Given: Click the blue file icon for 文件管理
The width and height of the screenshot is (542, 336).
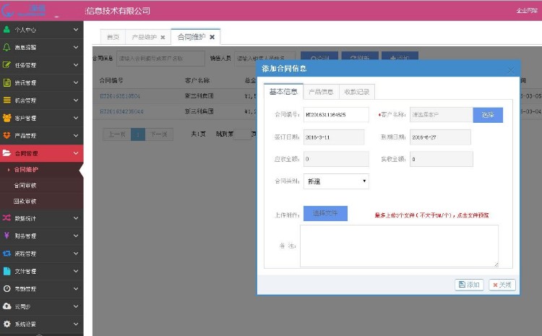Looking at the screenshot, I should tap(7, 271).
